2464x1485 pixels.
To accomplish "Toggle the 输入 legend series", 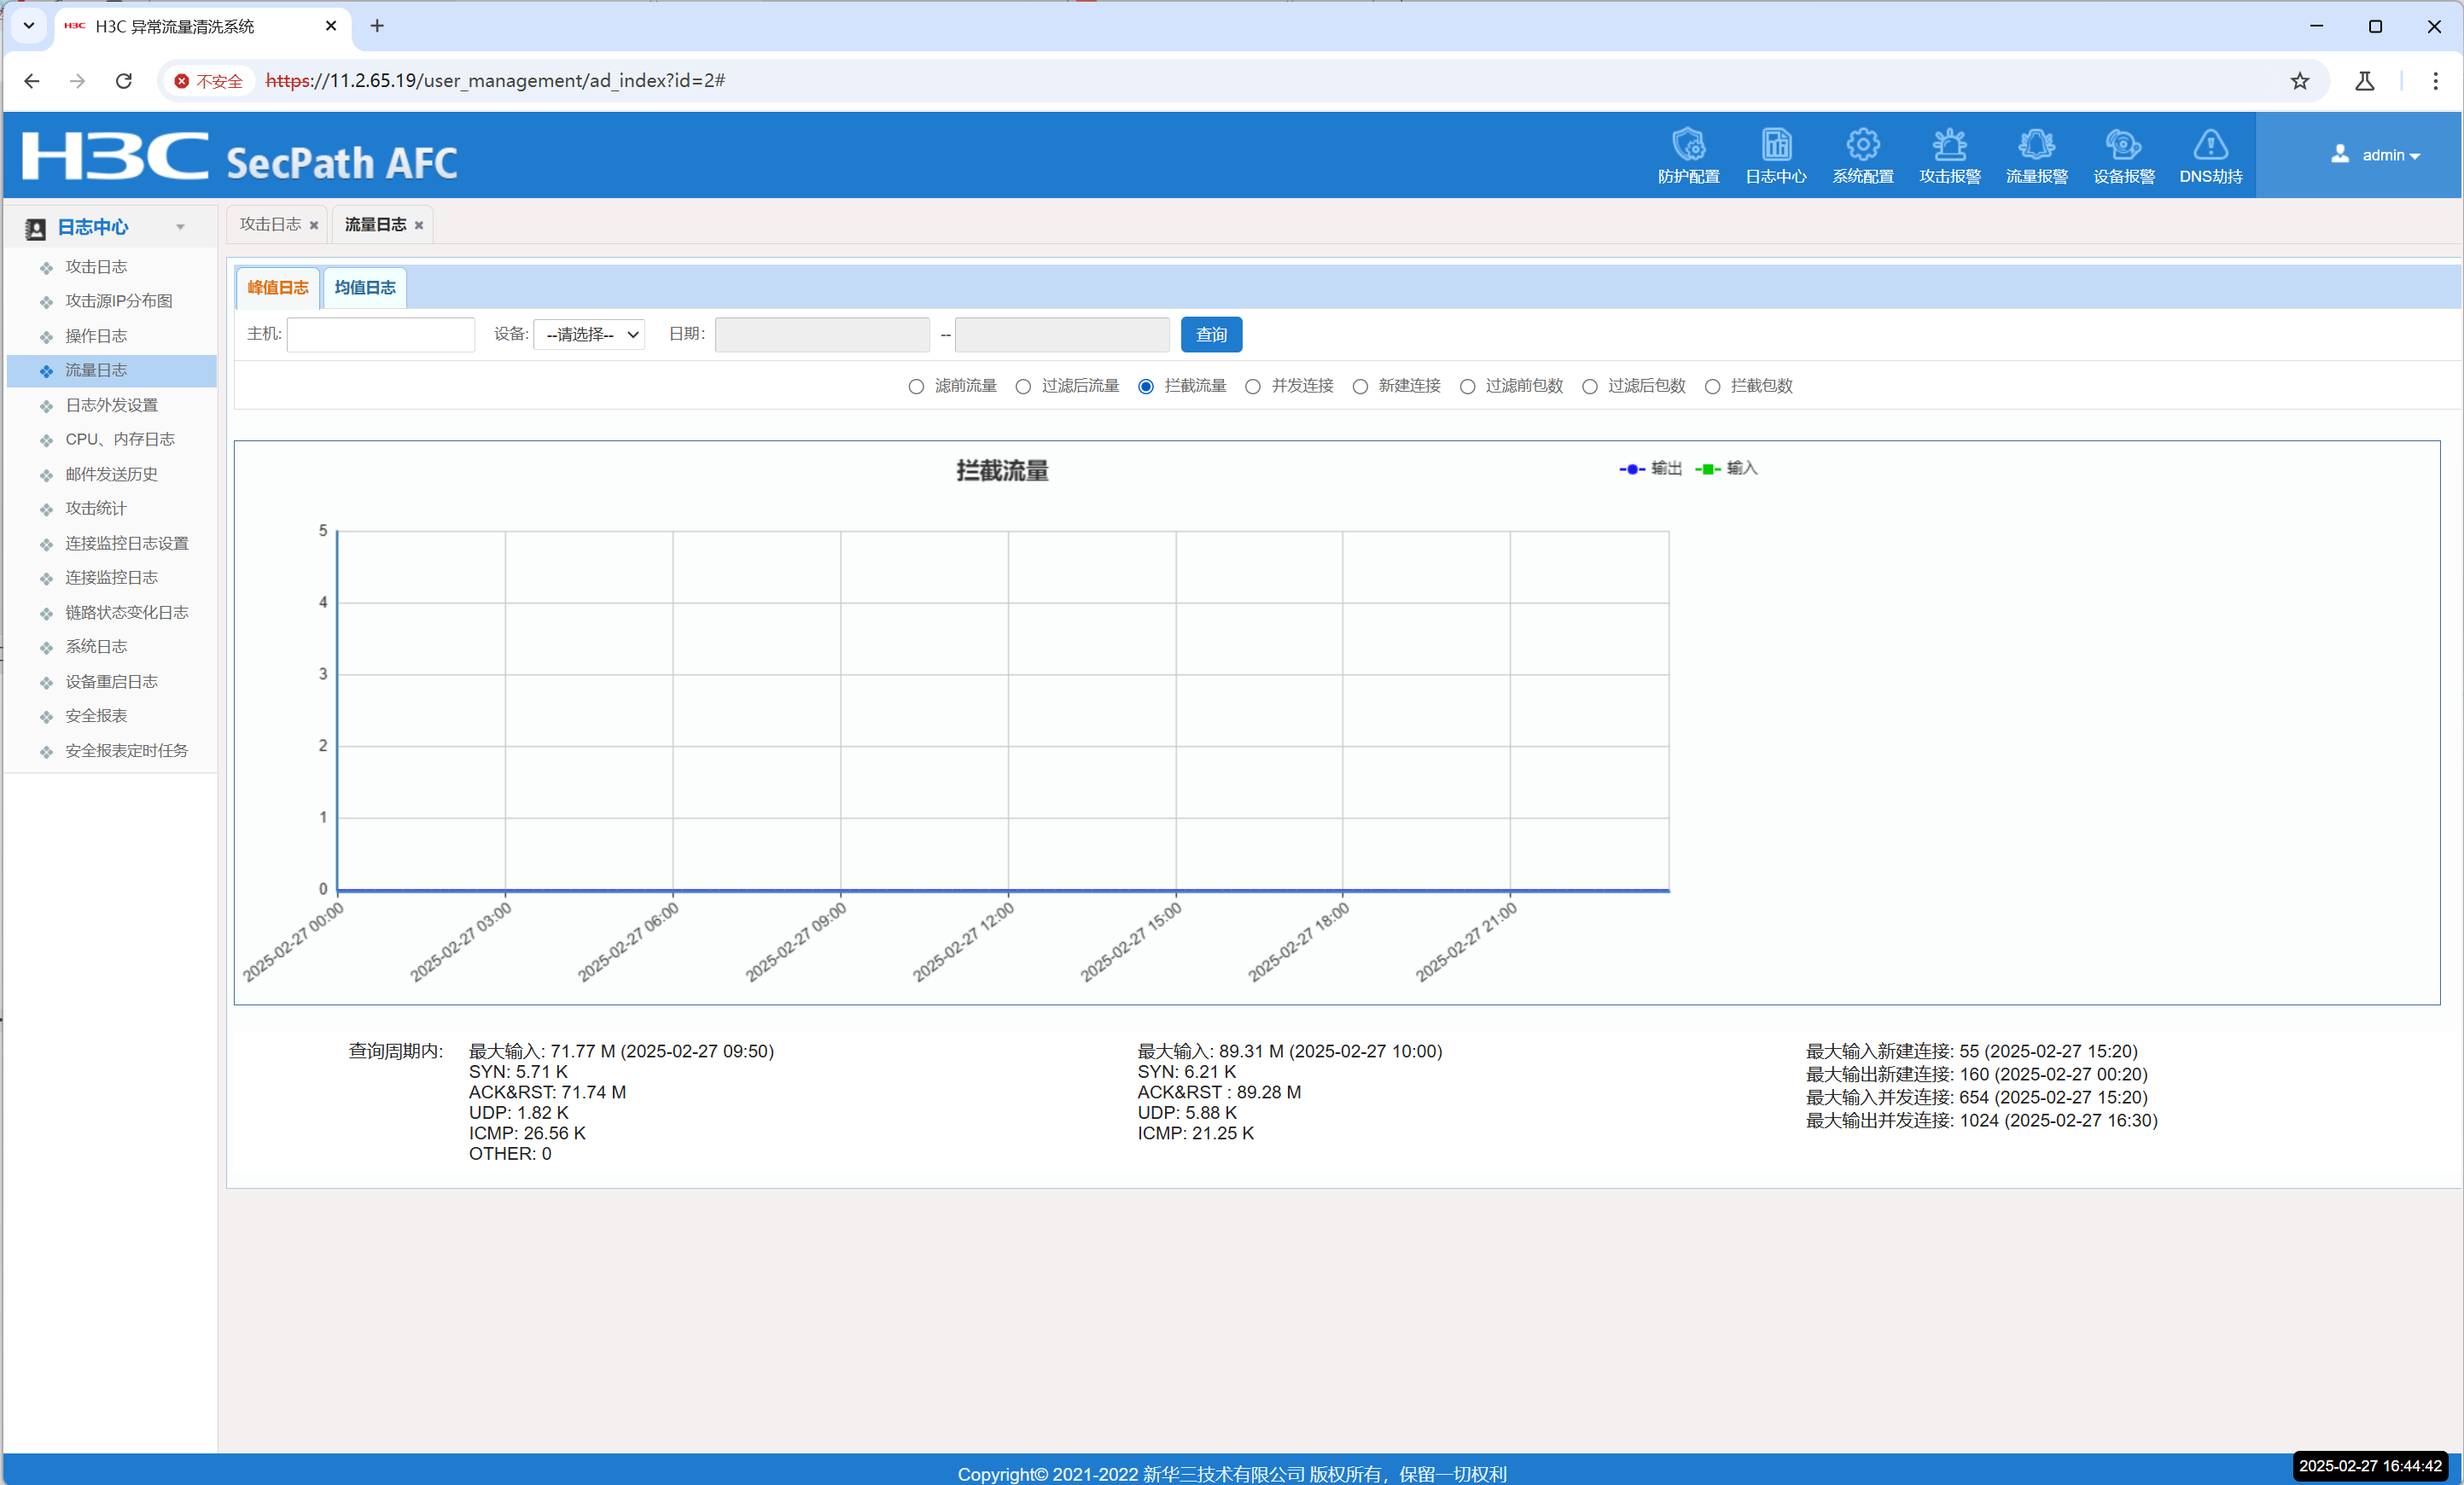I will [1725, 468].
